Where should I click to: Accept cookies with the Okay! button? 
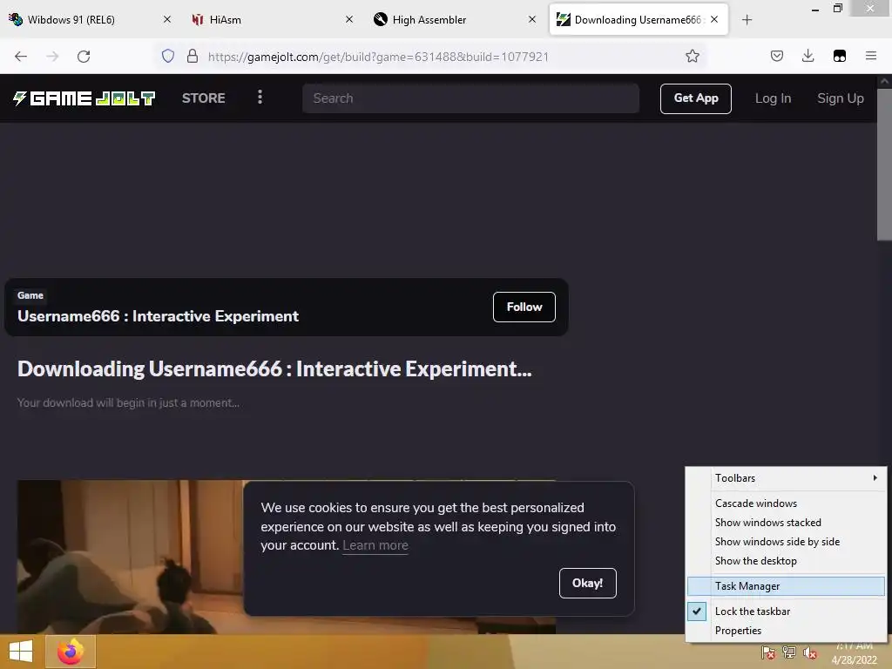[x=588, y=583]
